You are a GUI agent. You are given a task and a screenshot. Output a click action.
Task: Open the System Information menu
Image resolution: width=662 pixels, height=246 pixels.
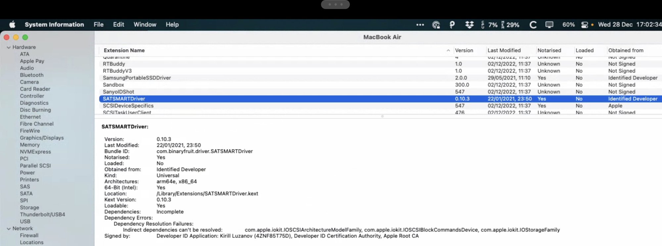(54, 24)
